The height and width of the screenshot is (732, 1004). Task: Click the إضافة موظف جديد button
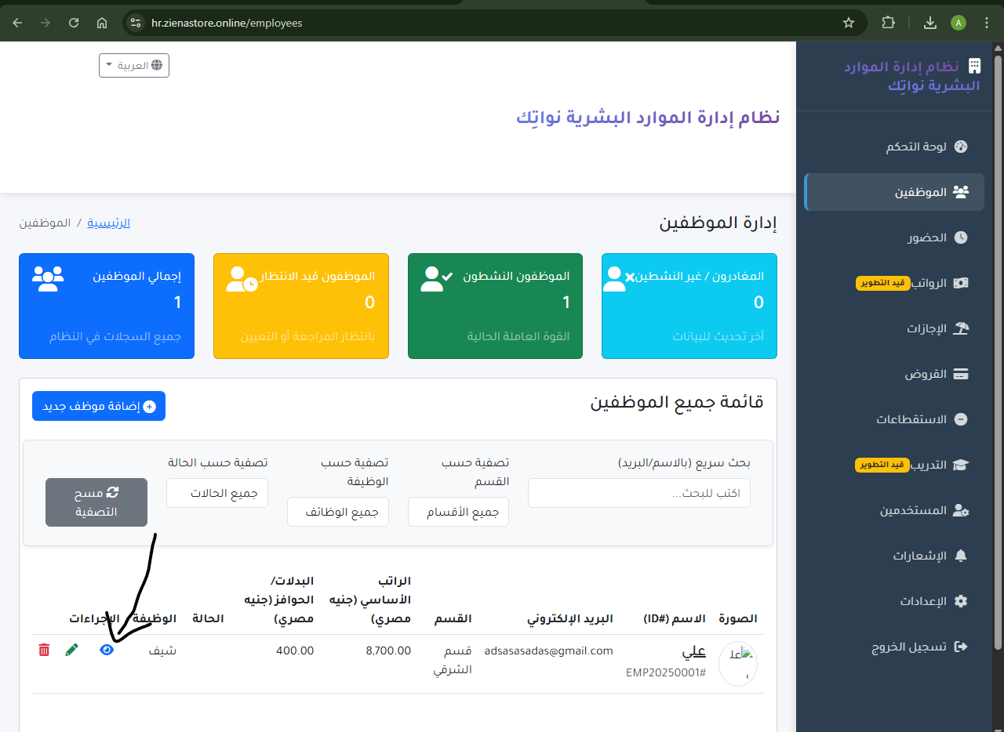(x=99, y=406)
